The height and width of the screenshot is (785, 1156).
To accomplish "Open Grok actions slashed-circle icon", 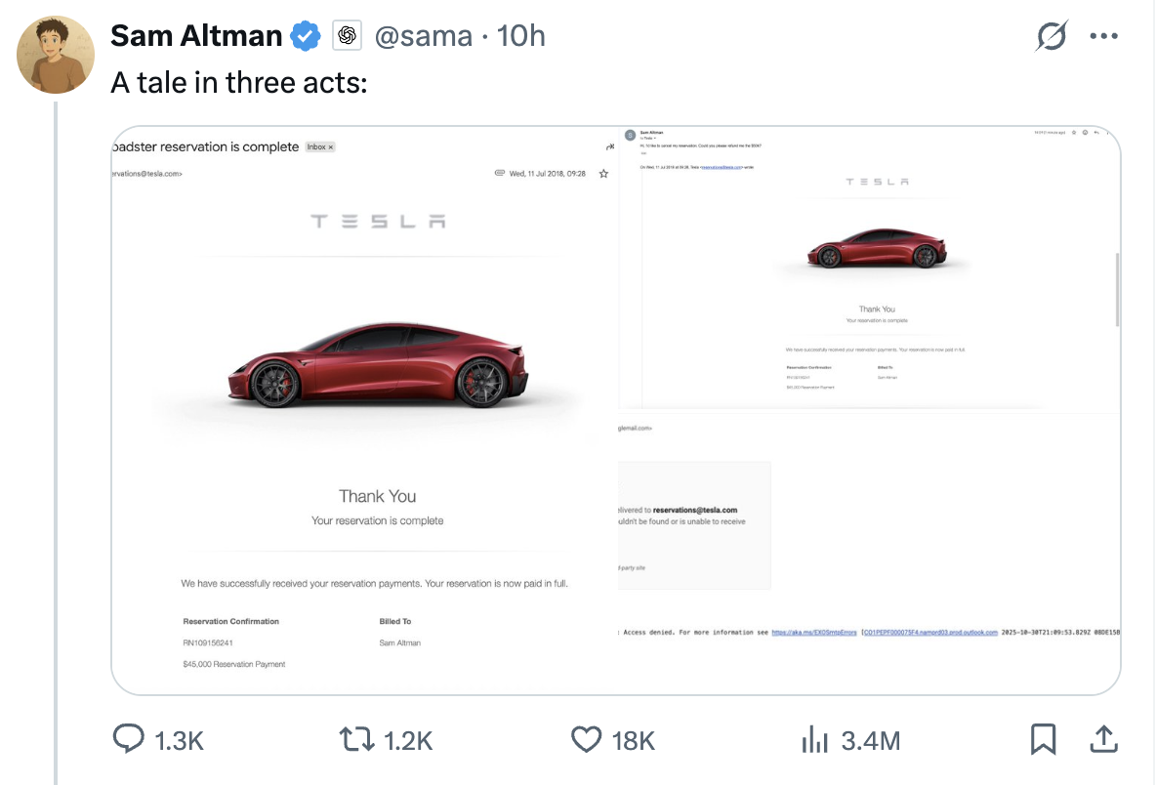I will click(1052, 37).
